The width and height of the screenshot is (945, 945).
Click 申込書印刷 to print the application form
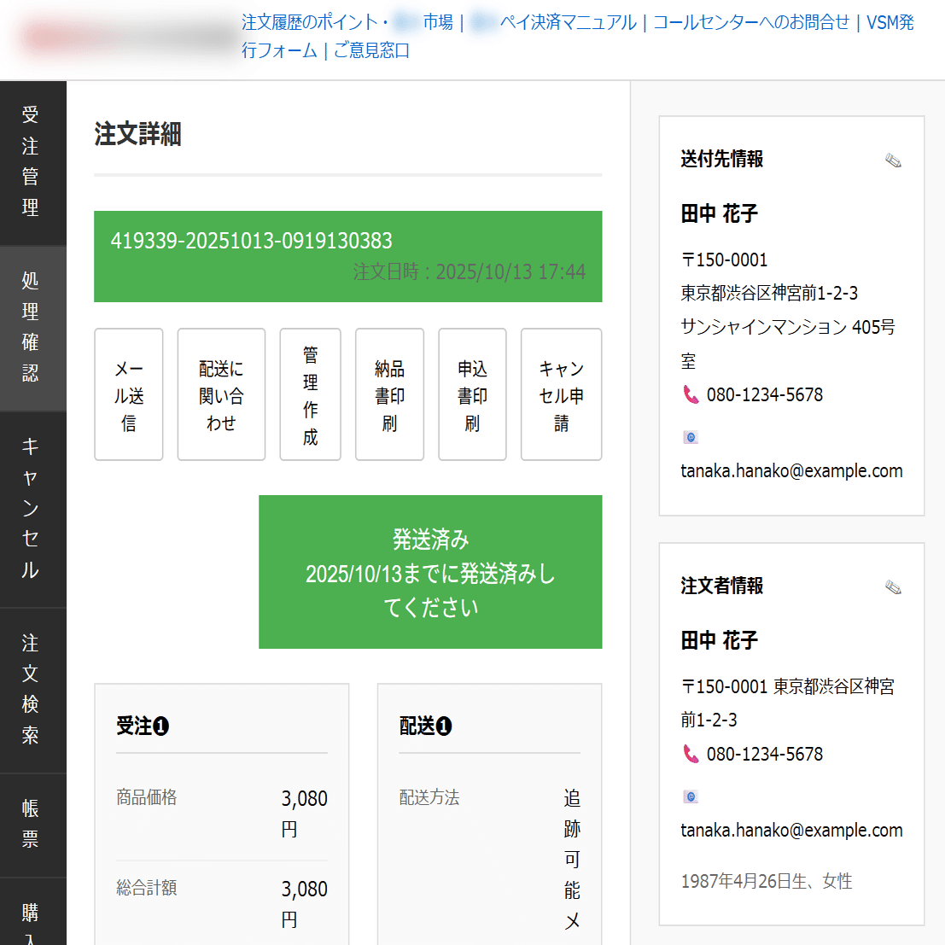(472, 394)
